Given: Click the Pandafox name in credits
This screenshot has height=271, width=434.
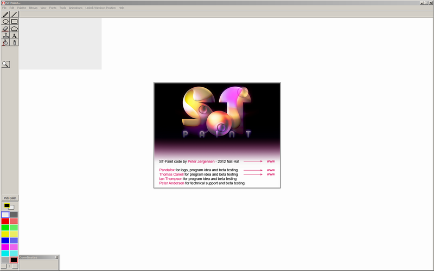Looking at the screenshot, I should click(x=167, y=170).
